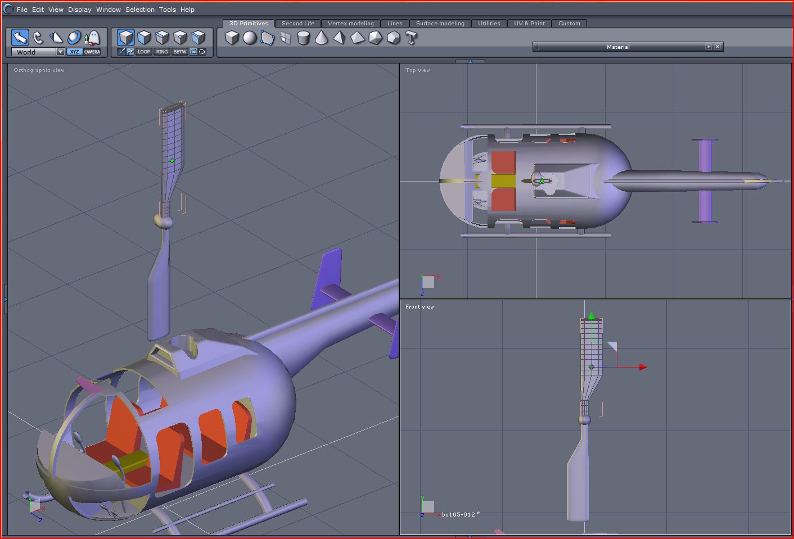Screen dimensions: 794x539
Task: Expand the Material panel options arrow
Action: point(709,47)
